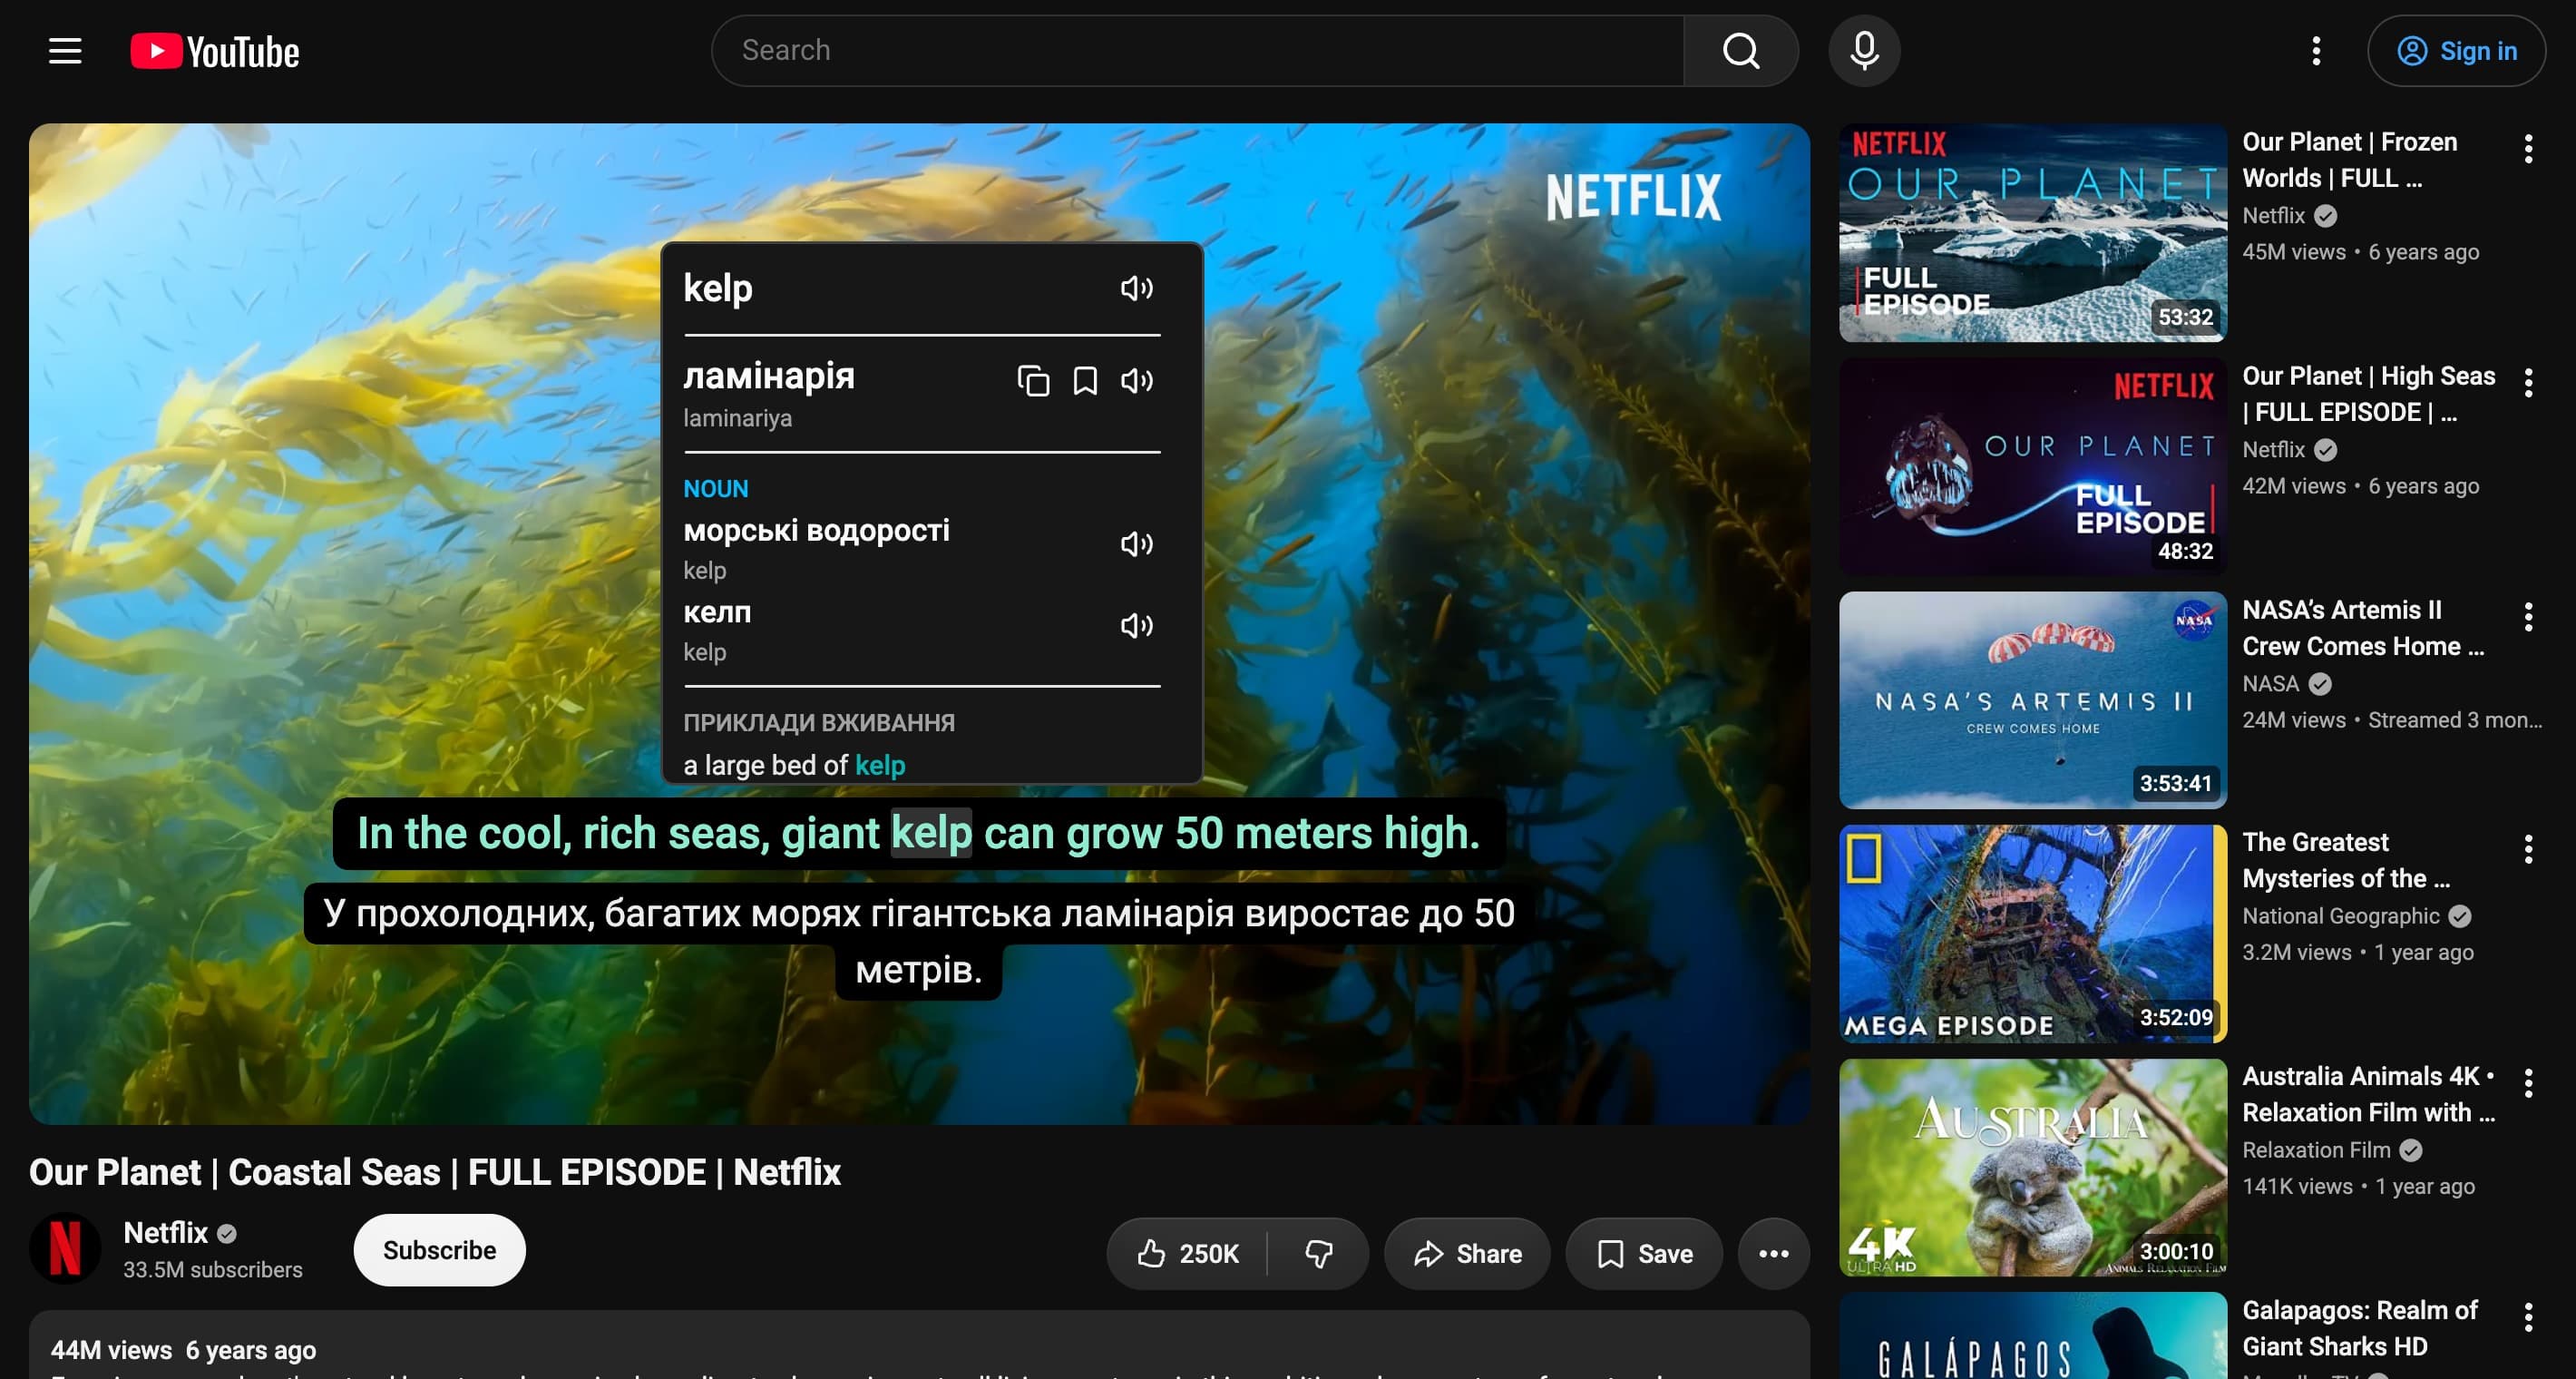The image size is (2576, 1379).
Task: Click the video title Our Planet Coastal Seas
Action: coord(434,1172)
